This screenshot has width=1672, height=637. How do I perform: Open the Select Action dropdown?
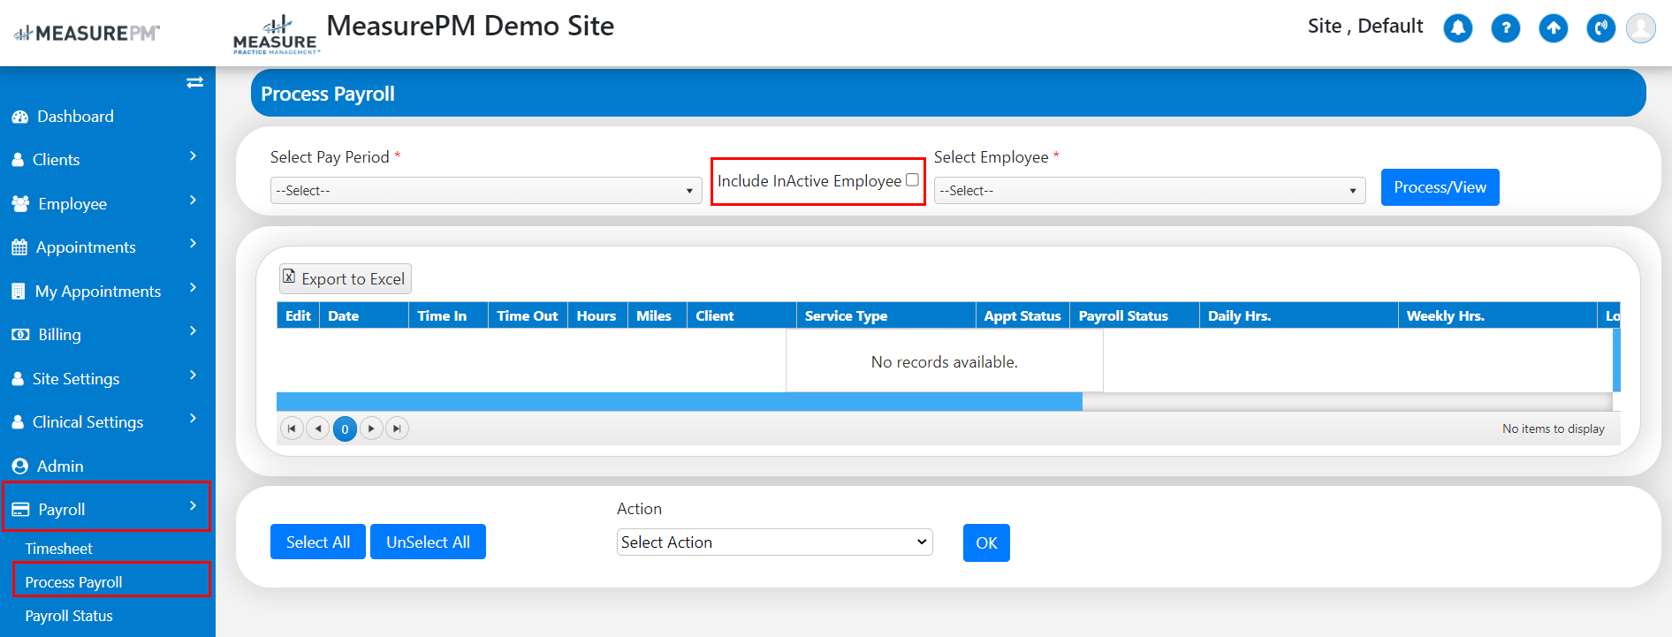point(775,542)
